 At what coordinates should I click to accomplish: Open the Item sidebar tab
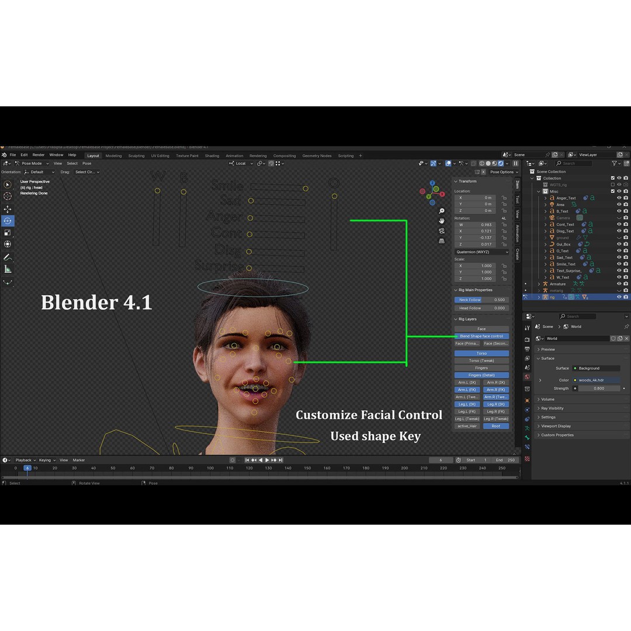tap(518, 185)
